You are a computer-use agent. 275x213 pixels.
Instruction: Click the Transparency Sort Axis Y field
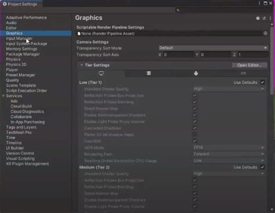pos(216,55)
